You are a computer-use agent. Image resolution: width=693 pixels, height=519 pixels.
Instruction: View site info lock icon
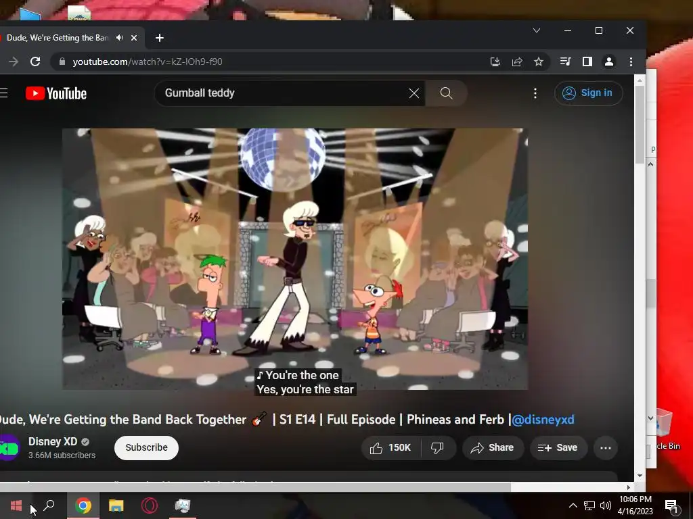62,61
